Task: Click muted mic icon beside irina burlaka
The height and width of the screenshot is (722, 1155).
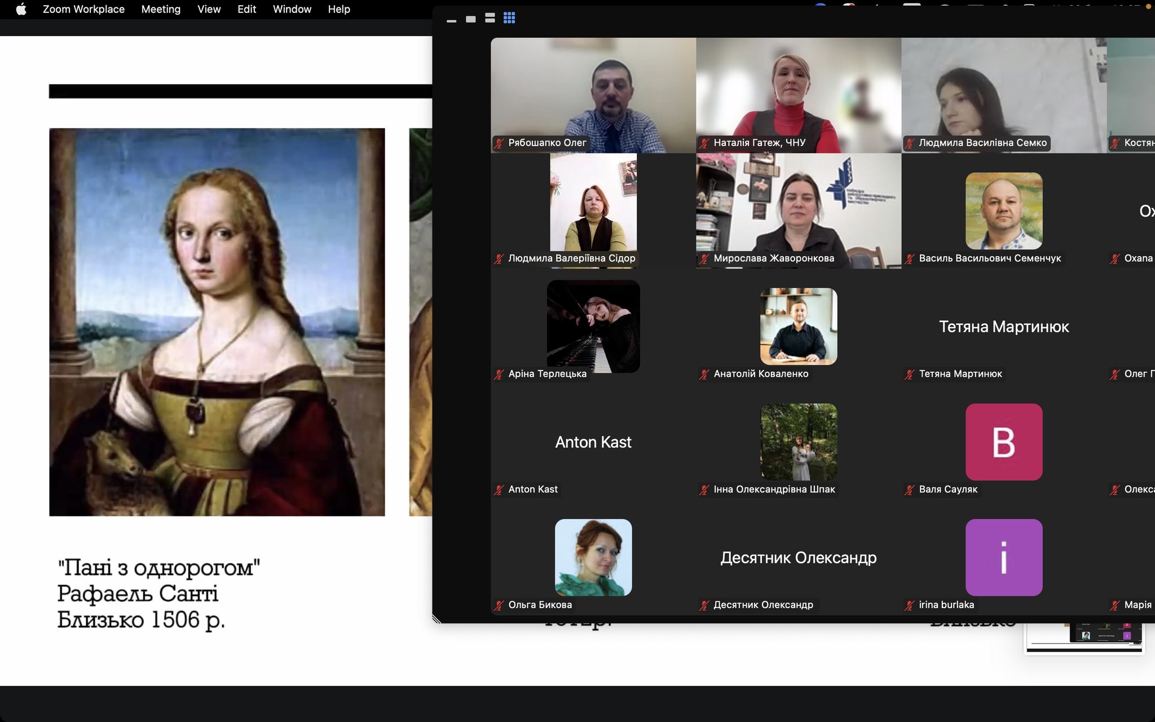Action: point(910,606)
